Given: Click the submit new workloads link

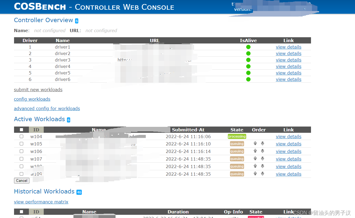Looking at the screenshot, I should pyautogui.click(x=38, y=89).
